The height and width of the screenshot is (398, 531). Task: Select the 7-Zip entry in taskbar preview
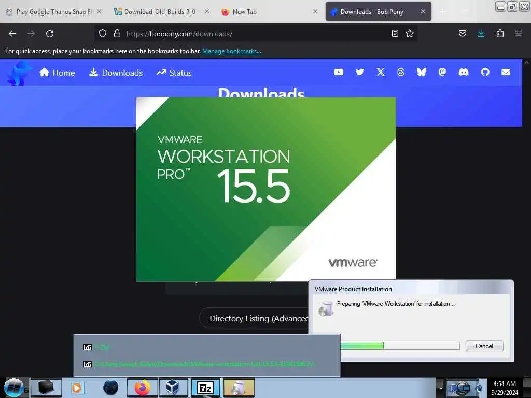point(206,347)
